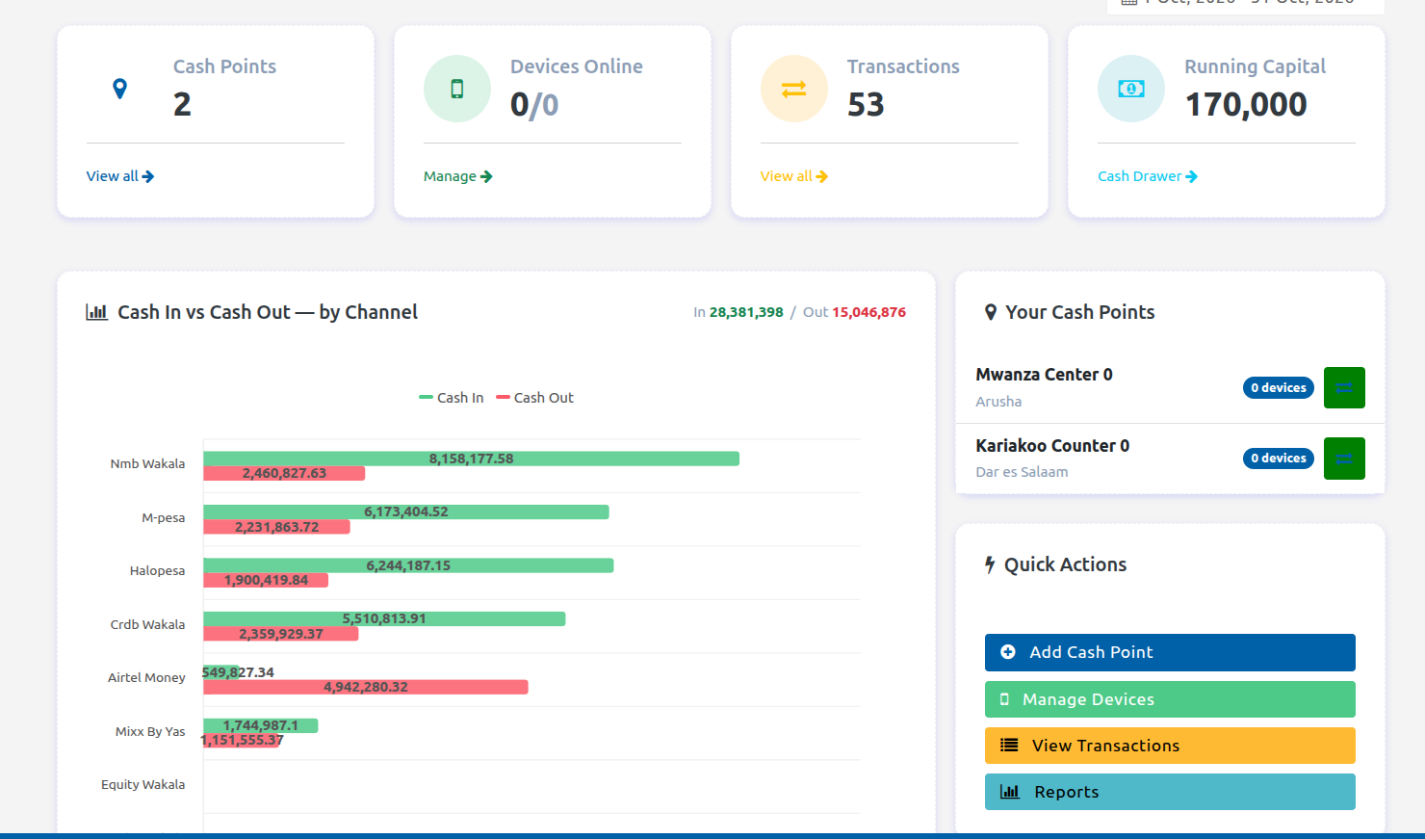
Task: Click the Crdb Wakala axis label
Action: pos(147,624)
